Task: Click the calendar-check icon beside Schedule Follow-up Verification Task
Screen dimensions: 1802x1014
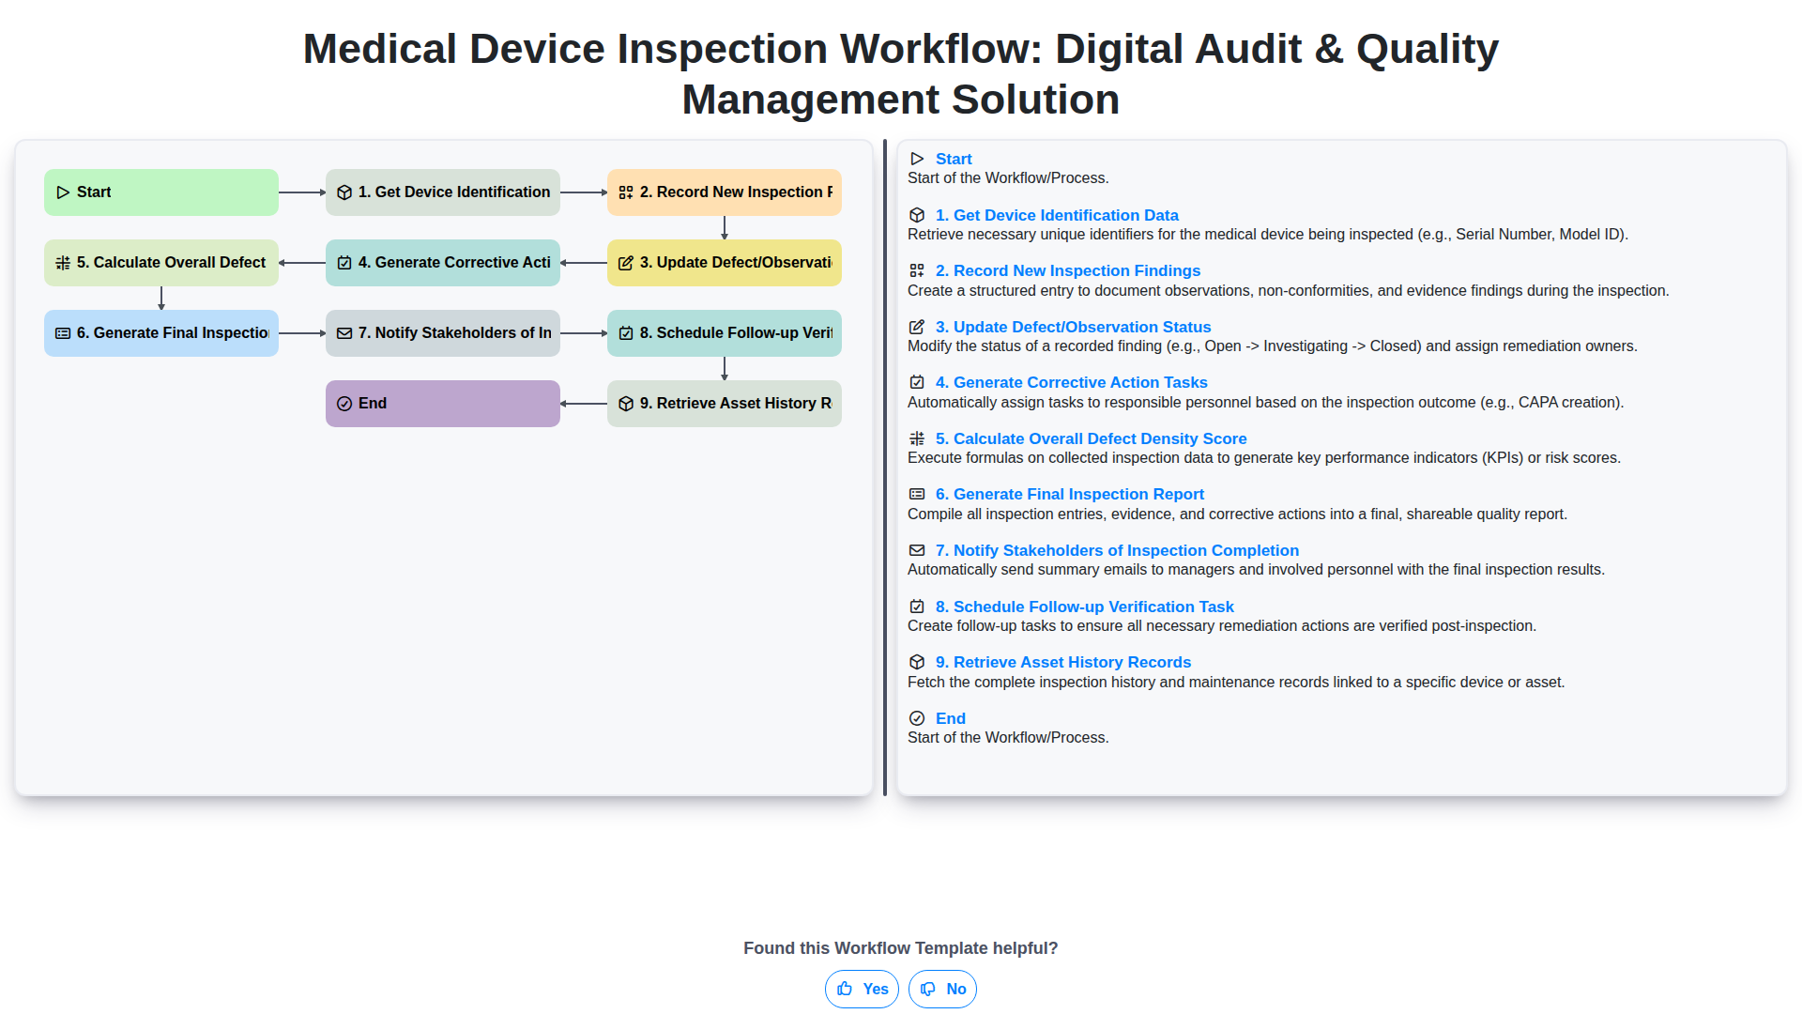Action: coord(917,607)
